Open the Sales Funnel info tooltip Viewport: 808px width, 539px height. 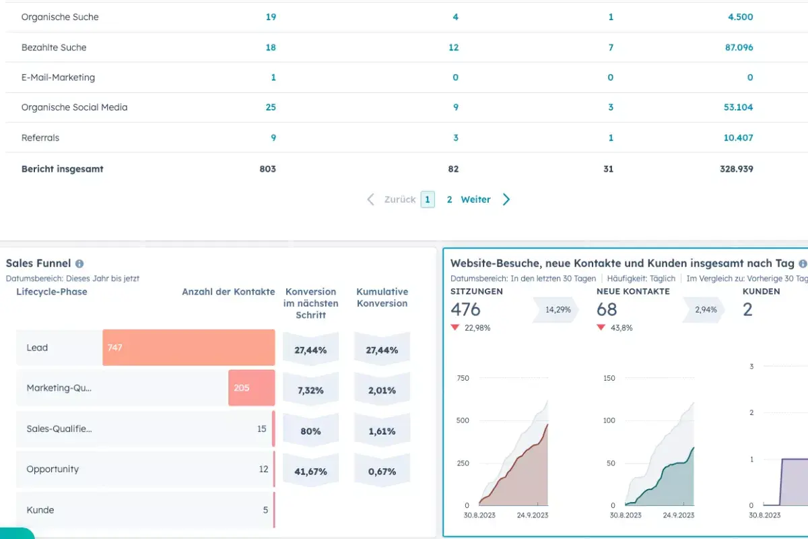pyautogui.click(x=81, y=263)
